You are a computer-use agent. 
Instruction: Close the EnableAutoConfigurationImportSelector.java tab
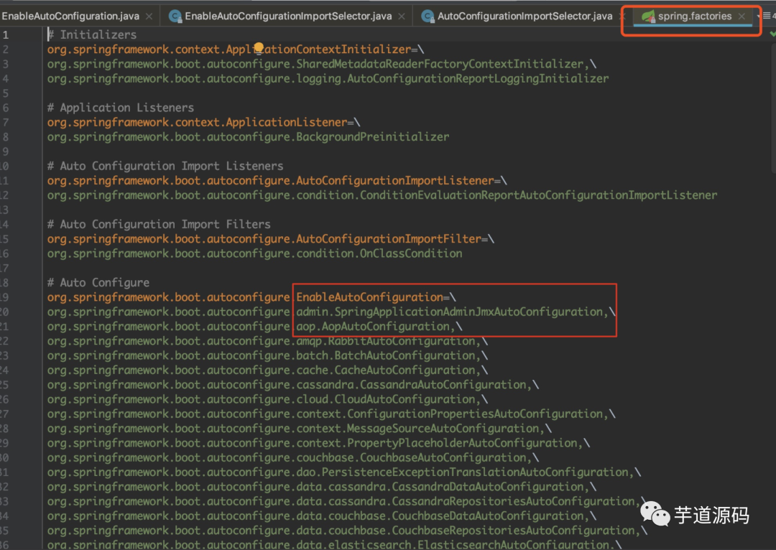point(402,17)
